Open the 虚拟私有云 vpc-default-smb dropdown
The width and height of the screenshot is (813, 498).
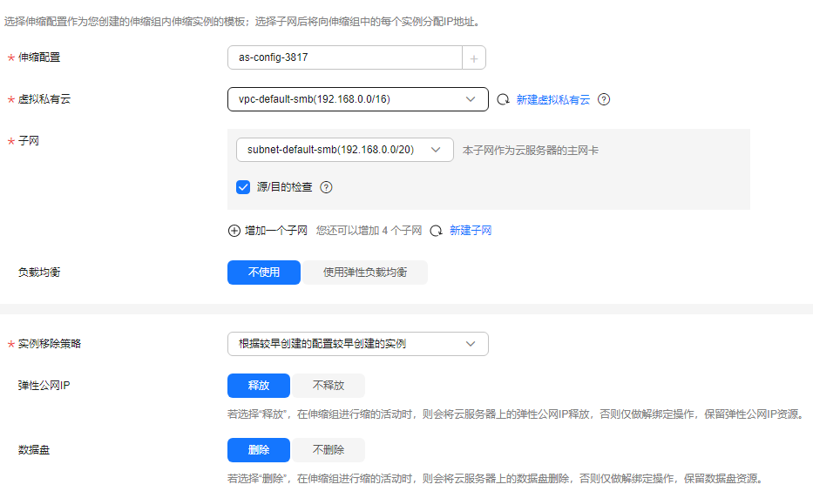point(357,99)
